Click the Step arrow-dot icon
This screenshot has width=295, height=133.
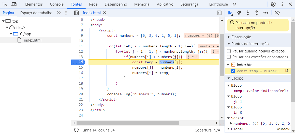click(266, 13)
